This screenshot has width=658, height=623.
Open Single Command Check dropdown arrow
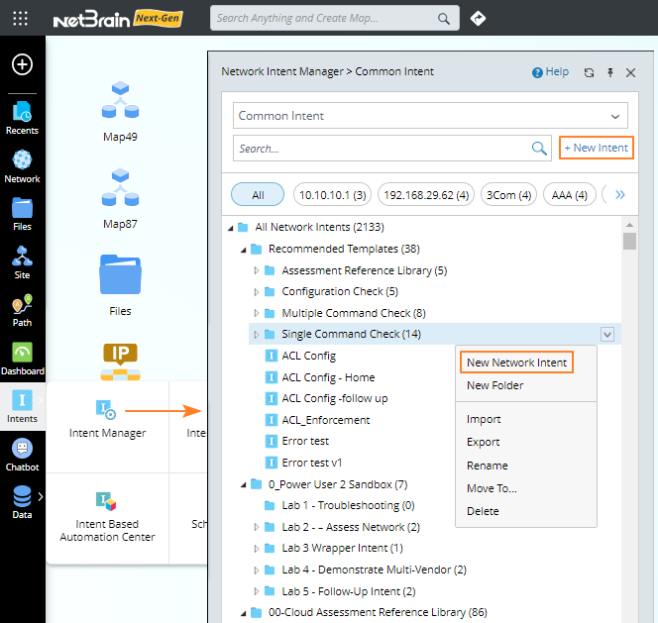pyautogui.click(x=607, y=335)
